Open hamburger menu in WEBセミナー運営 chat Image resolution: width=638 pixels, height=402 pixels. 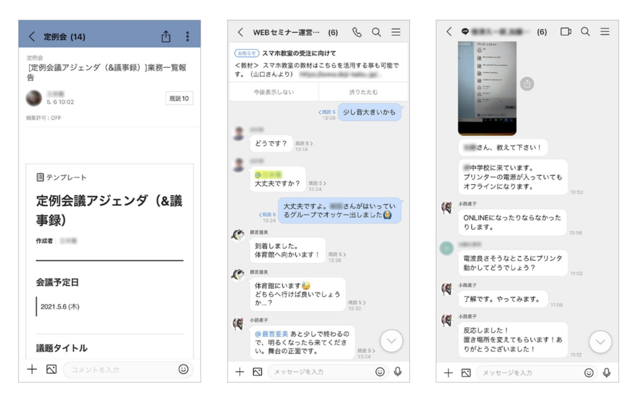point(396,32)
